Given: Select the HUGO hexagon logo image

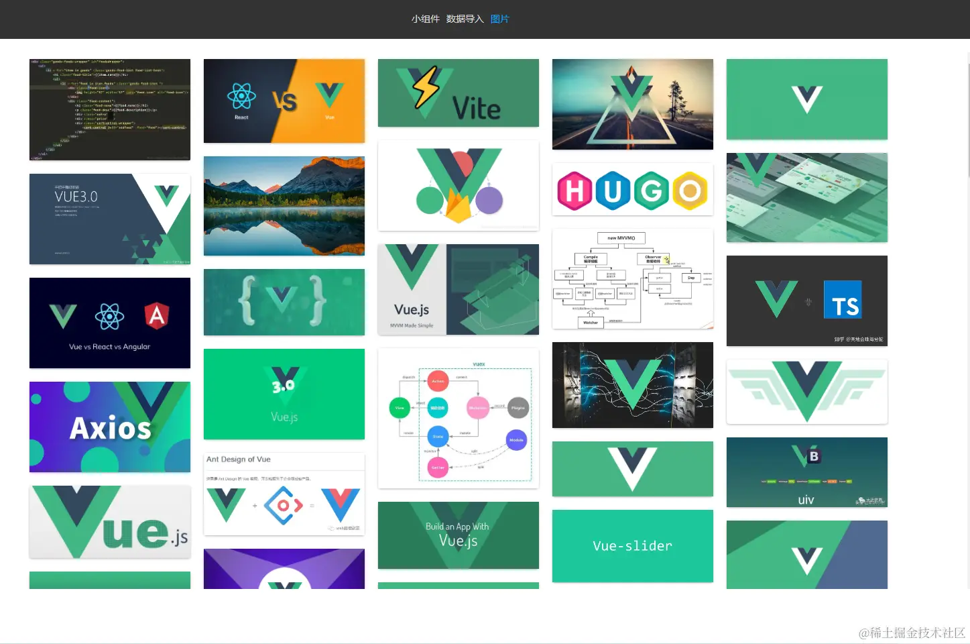Looking at the screenshot, I should [633, 189].
